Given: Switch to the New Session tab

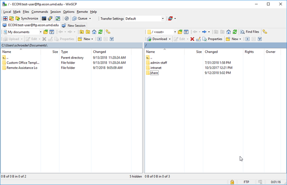Looking at the screenshot, I should tap(74, 25).
